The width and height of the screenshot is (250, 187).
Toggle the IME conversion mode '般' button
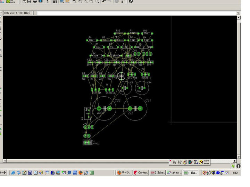[x=180, y=162]
